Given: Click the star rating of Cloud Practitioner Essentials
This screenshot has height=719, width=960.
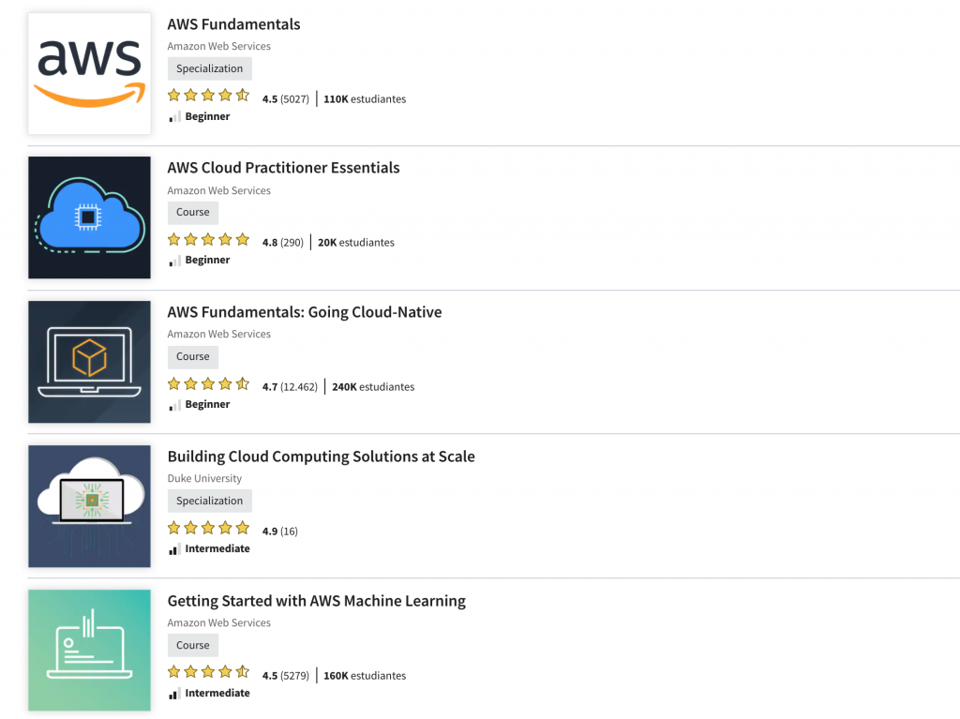Looking at the screenshot, I should [208, 240].
